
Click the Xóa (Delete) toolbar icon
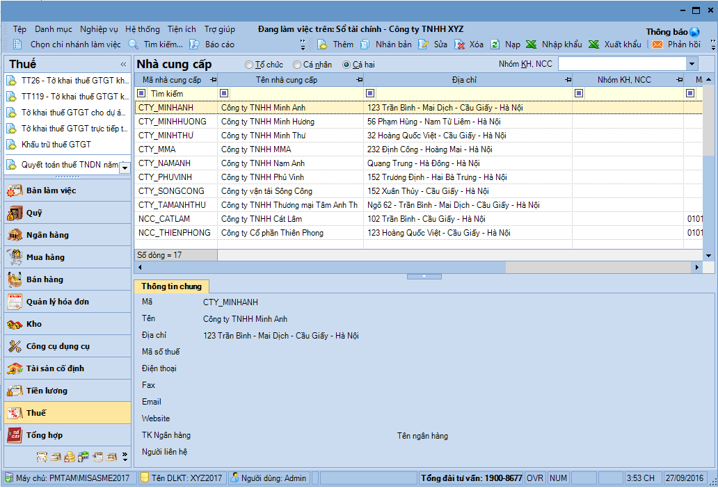pyautogui.click(x=460, y=44)
